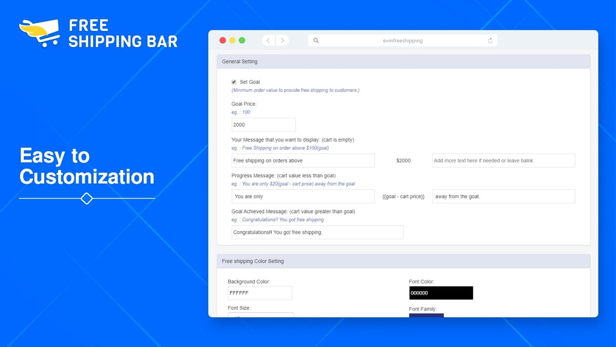Click the browser back arrow
This screenshot has height=347, width=616.
tap(268, 40)
